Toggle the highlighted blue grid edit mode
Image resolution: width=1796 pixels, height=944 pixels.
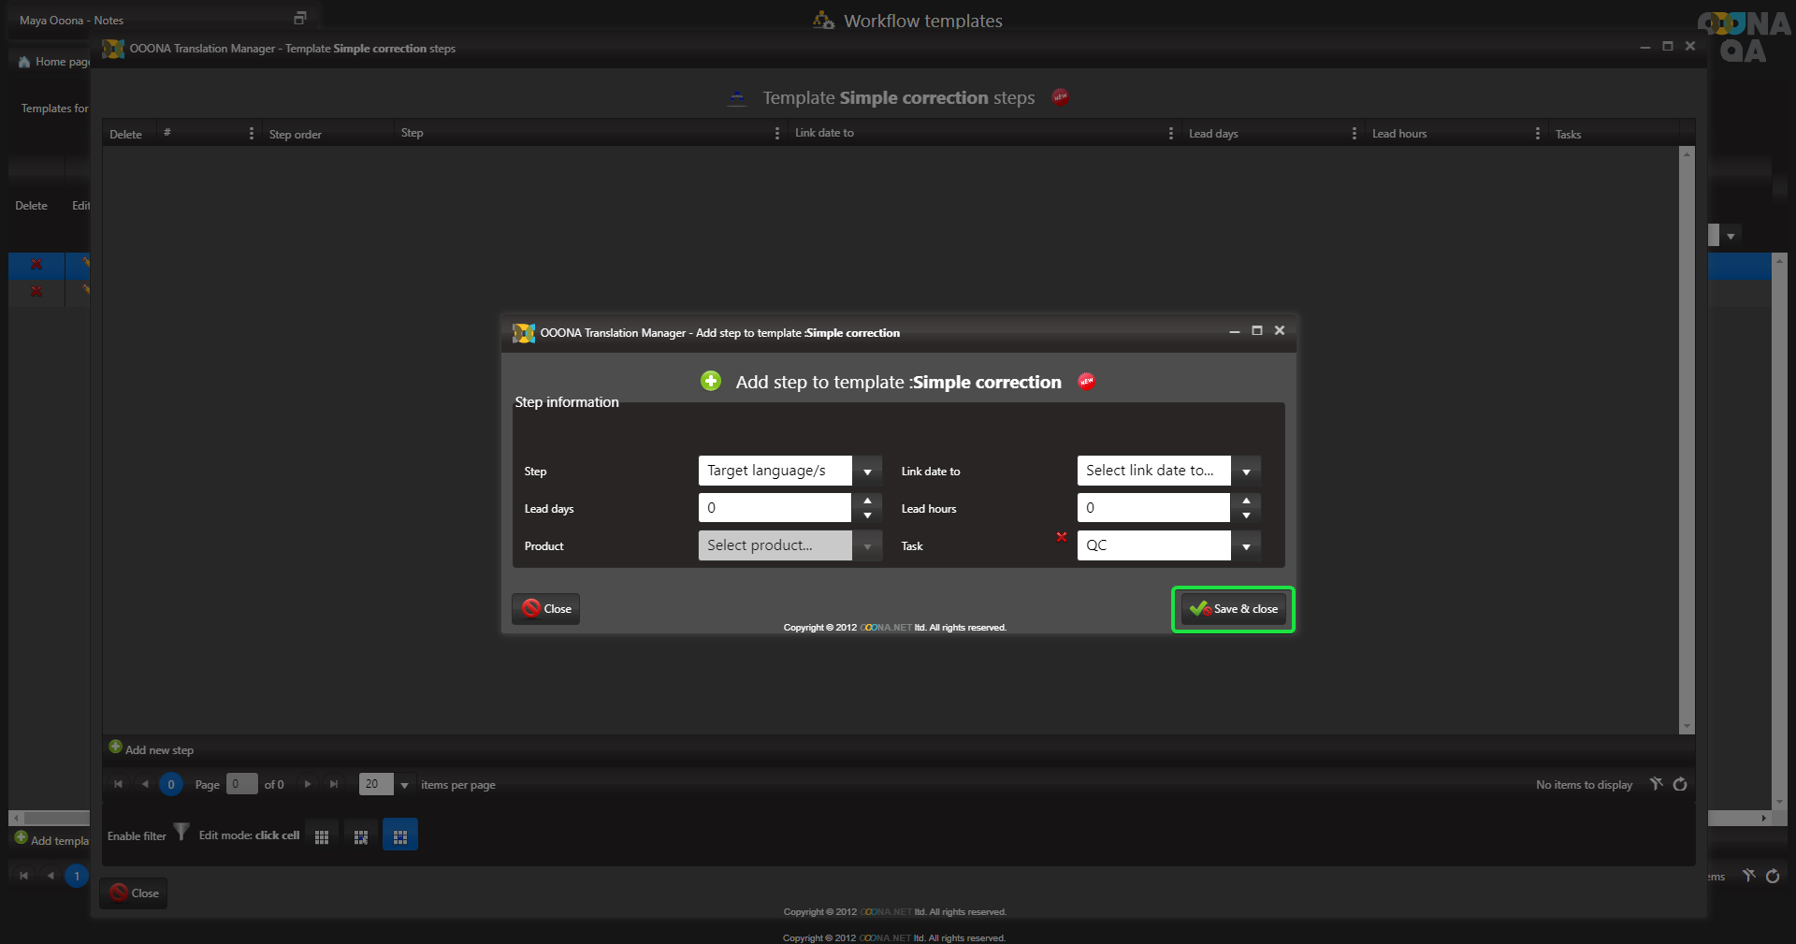(x=400, y=835)
